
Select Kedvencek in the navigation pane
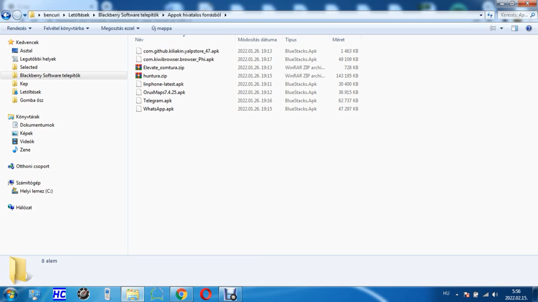[x=27, y=42]
